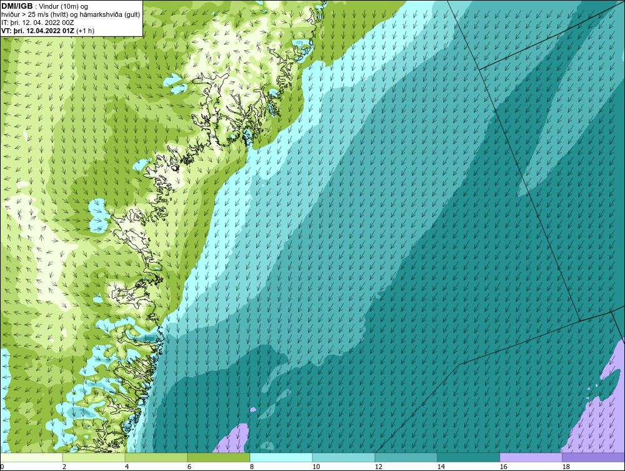Screen dimensions: 625x471
Task: Click the purple swatch above 18 m/s
Action: (x=593, y=457)
